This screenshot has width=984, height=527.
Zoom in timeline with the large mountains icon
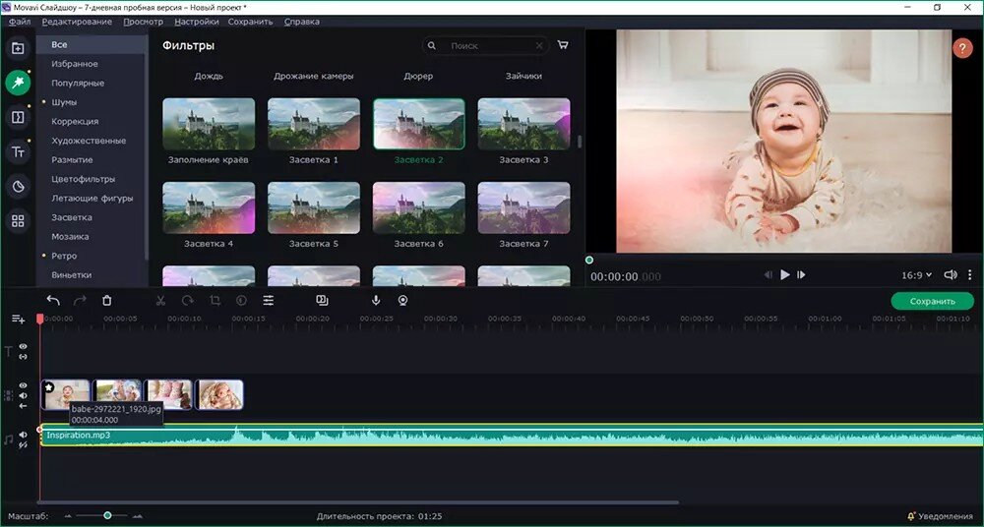tap(138, 516)
